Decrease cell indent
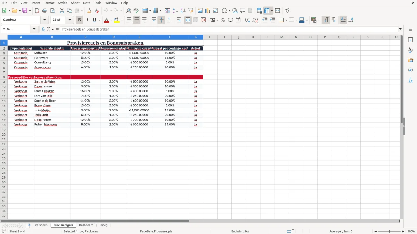 (x=272, y=20)
